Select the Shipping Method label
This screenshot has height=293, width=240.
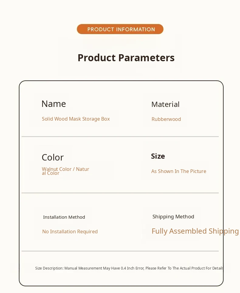click(x=173, y=217)
